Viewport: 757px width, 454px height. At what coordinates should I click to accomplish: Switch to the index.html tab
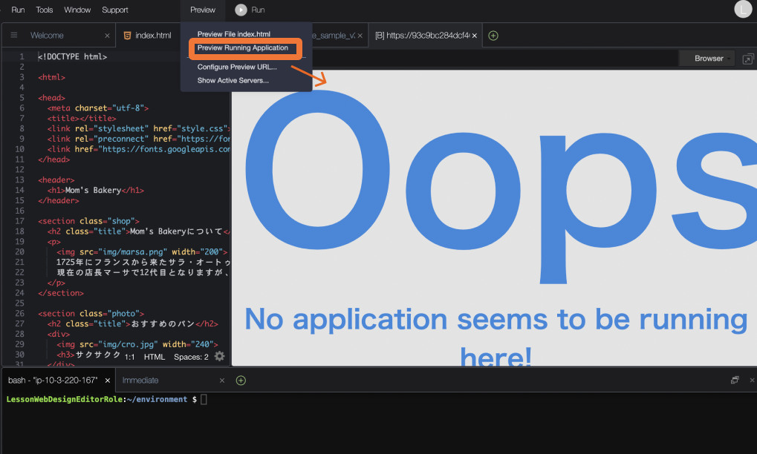click(152, 36)
